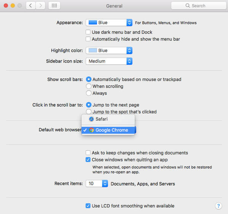Open the help question mark button
Screen dimensions: 228x214
218,206
